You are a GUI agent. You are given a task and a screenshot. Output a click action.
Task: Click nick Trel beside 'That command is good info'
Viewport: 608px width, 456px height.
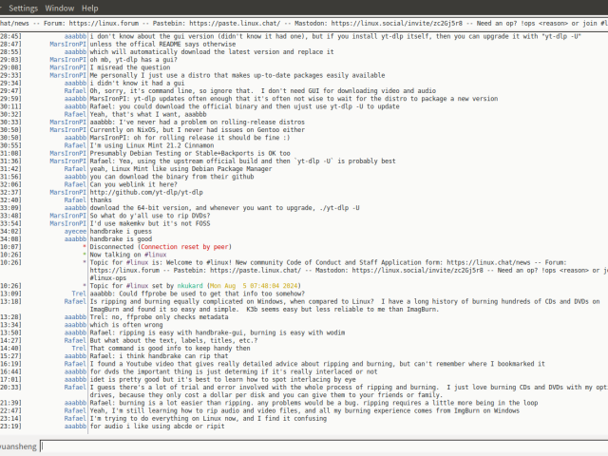pos(79,349)
